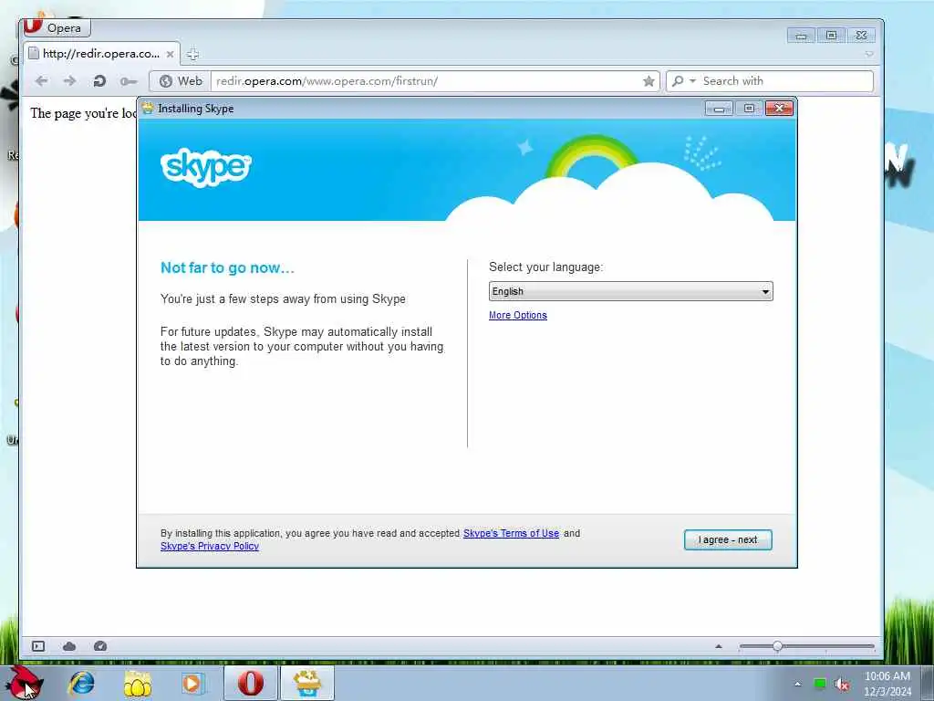Switch to Skype installer taskbar button
Screen dimensions: 934x701
coord(307,683)
